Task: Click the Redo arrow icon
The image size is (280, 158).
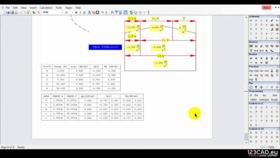Action: pyautogui.click(x=38, y=12)
